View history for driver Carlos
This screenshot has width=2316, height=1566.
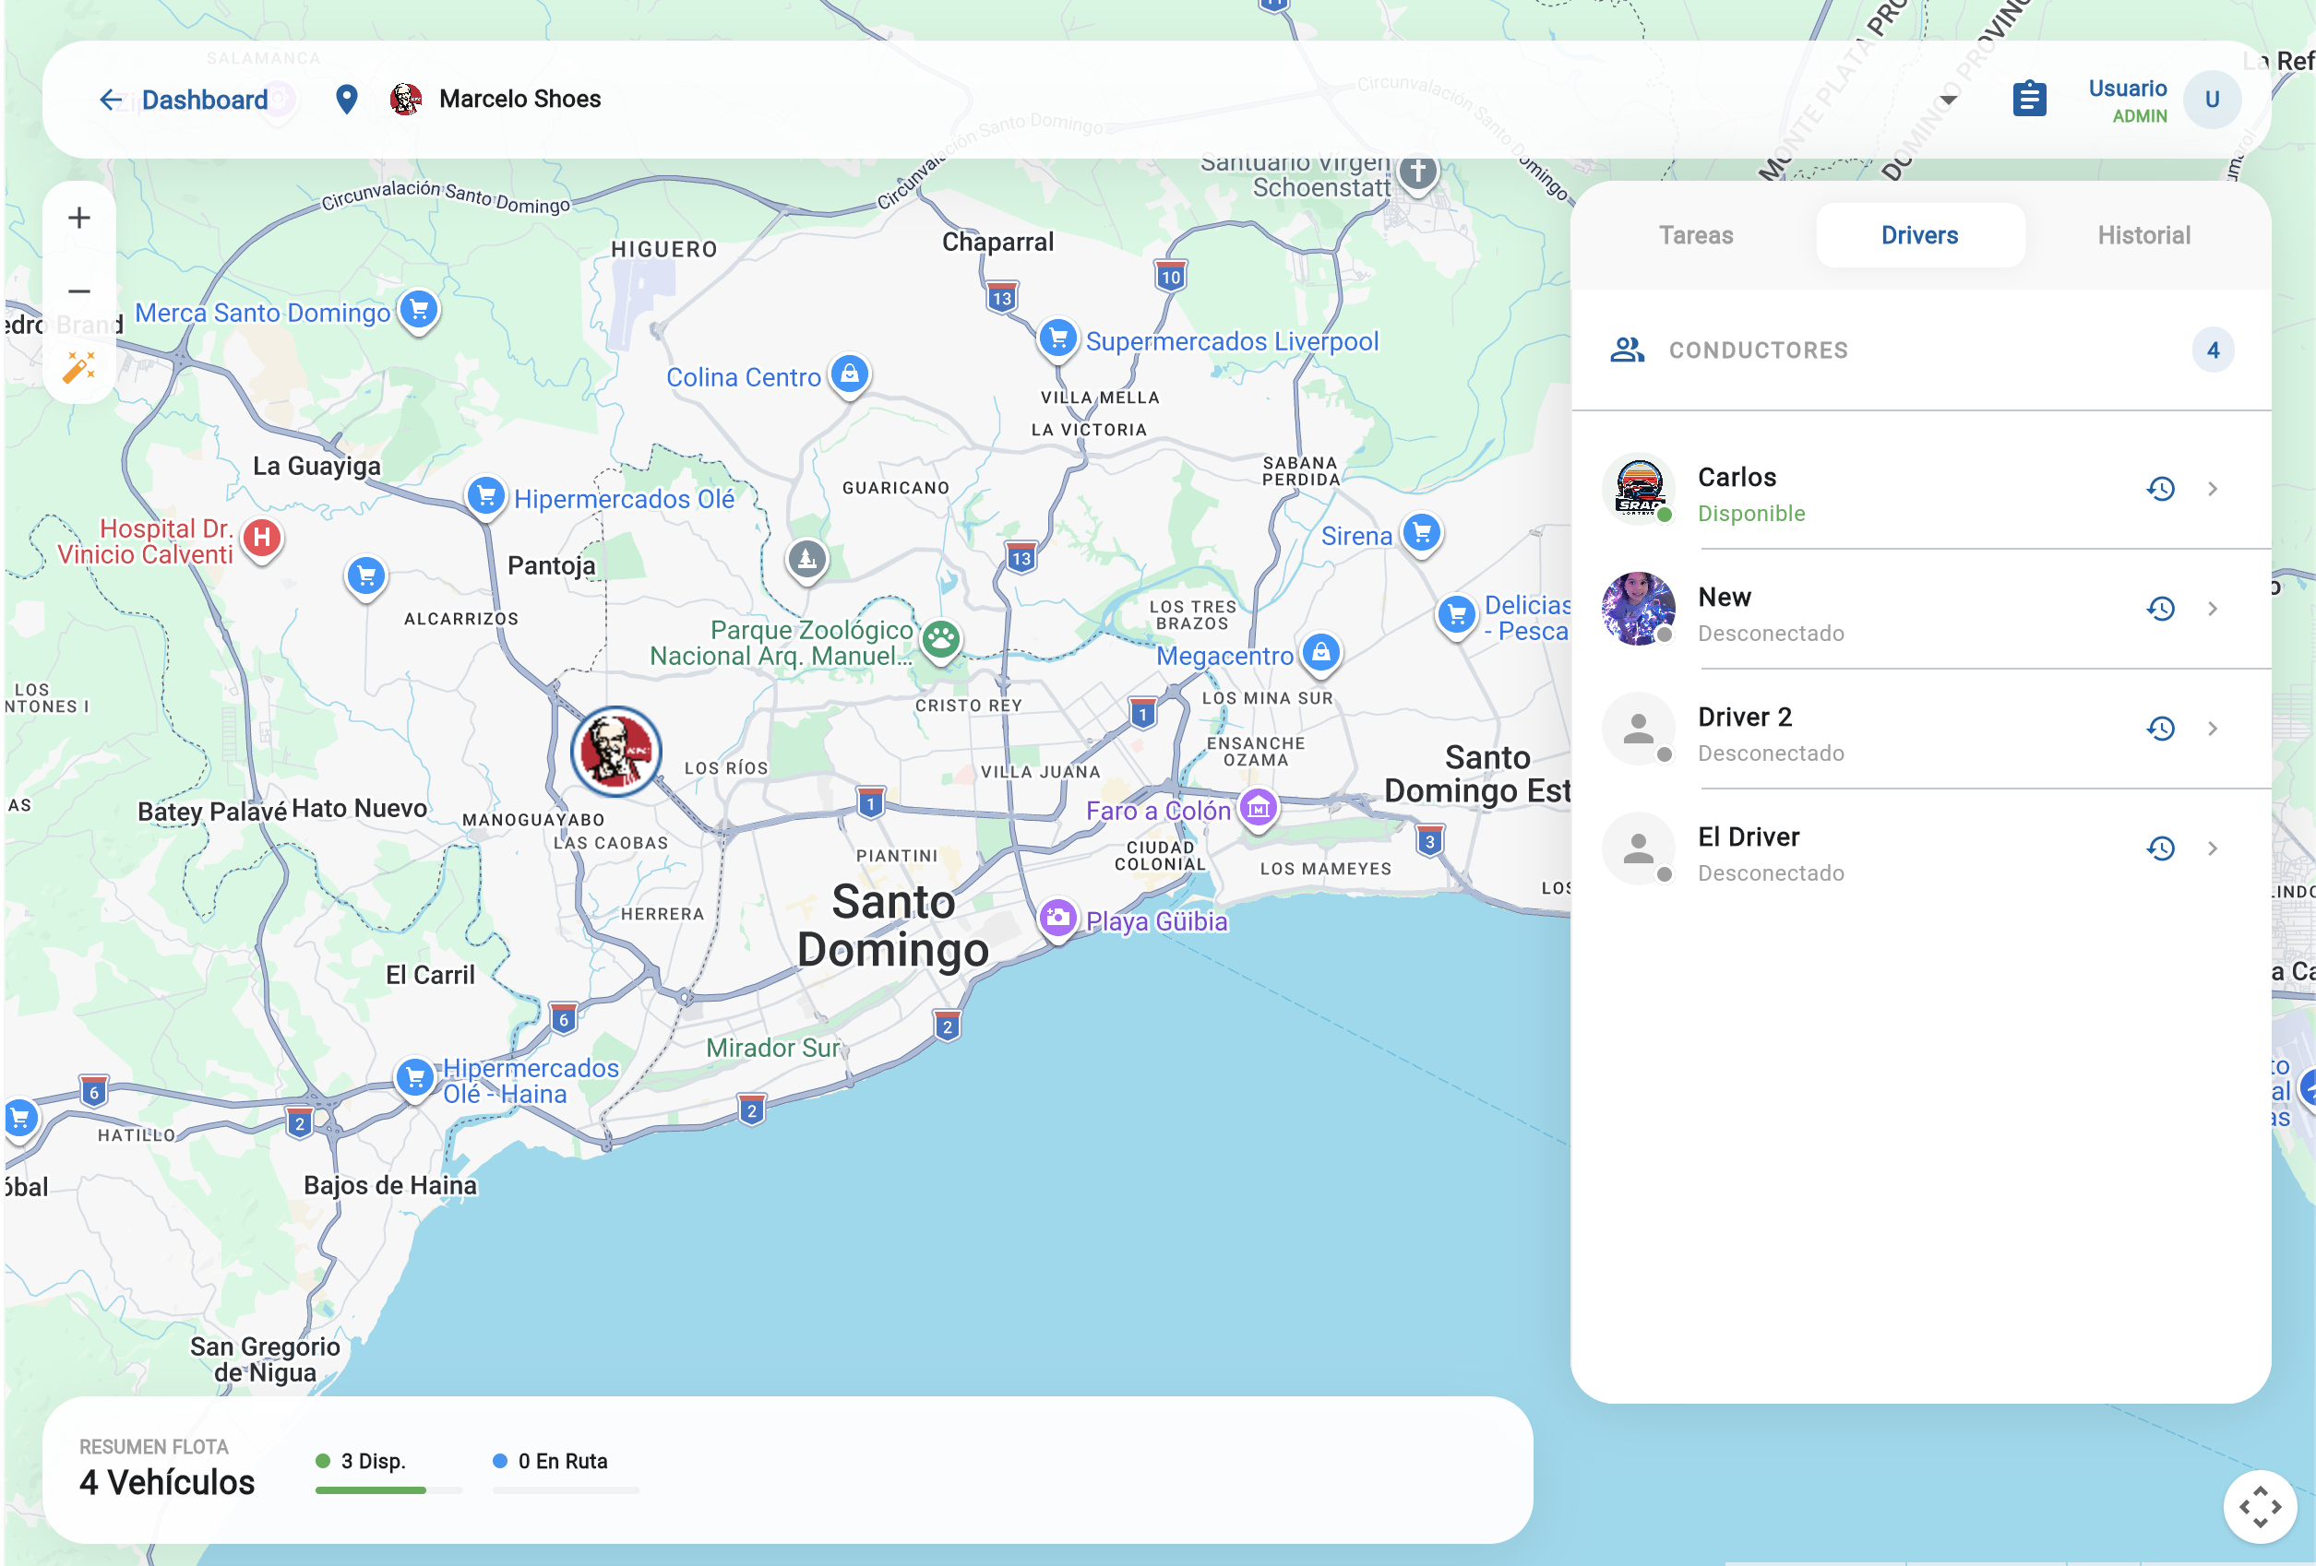click(2159, 489)
